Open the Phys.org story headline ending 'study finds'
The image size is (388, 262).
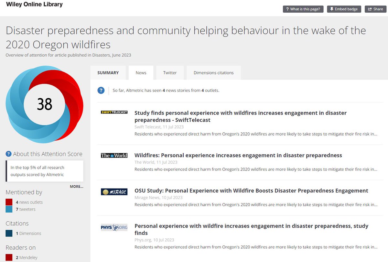pos(252,229)
